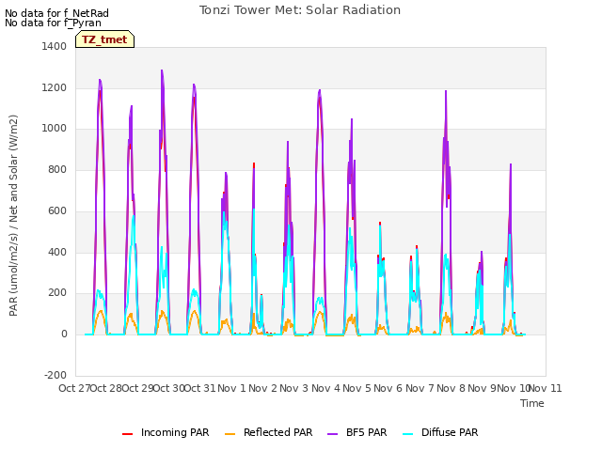Click the BF5 PAR spike on Nov 8

[446, 91]
